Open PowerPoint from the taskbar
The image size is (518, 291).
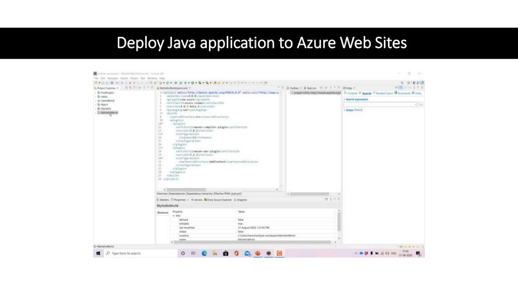[258, 254]
